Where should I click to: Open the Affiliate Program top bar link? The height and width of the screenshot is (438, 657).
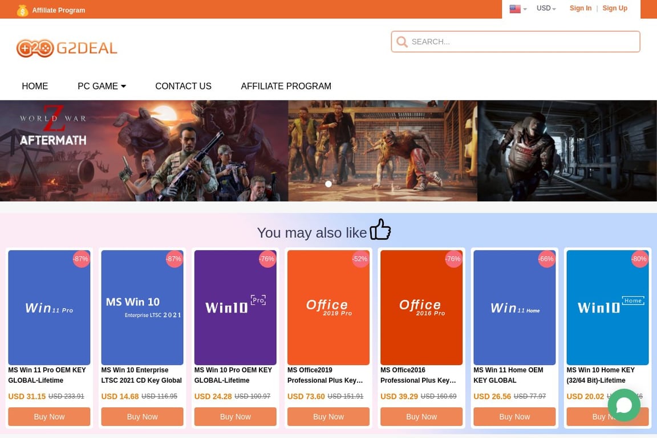pyautogui.click(x=59, y=10)
